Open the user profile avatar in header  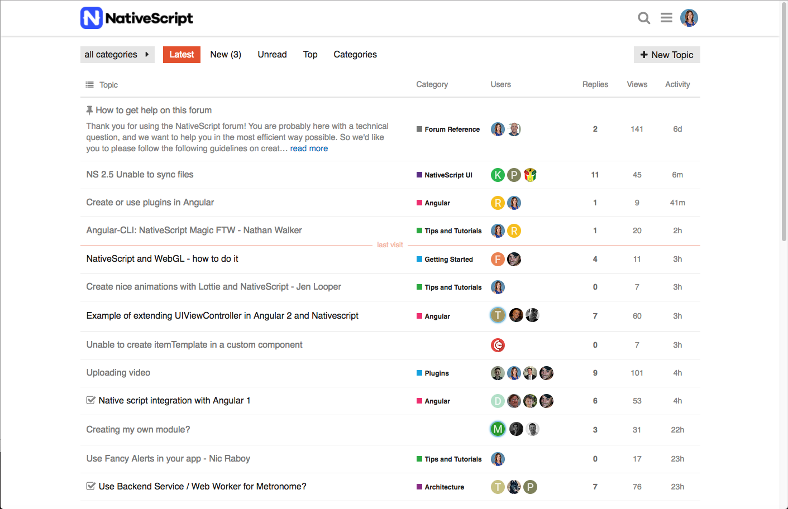[x=689, y=18]
